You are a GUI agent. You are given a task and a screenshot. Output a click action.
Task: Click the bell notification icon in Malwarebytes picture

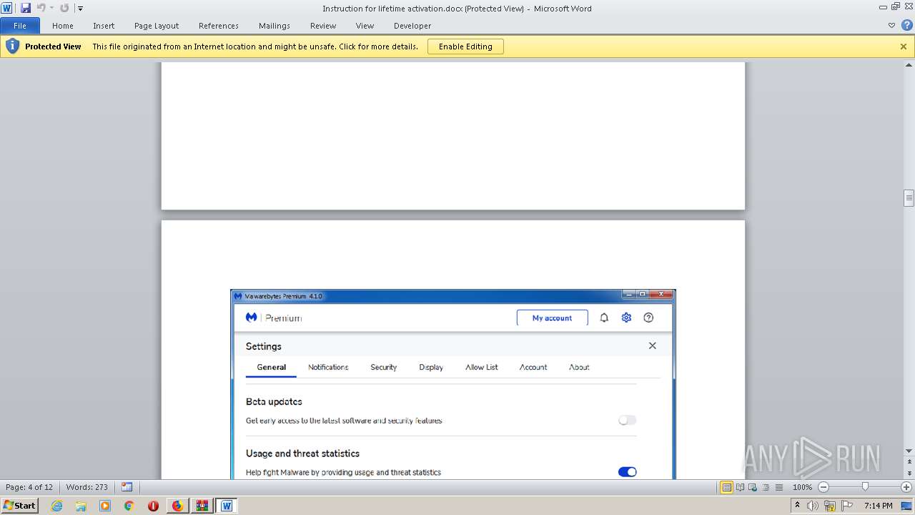(604, 318)
